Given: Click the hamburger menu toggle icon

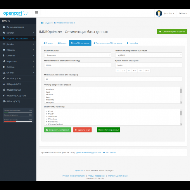Looking at the screenshot, I should pyautogui.click(x=37, y=12).
